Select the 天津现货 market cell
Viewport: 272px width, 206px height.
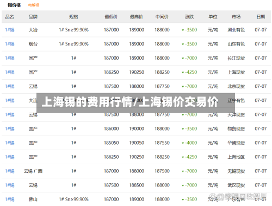tap(236, 114)
